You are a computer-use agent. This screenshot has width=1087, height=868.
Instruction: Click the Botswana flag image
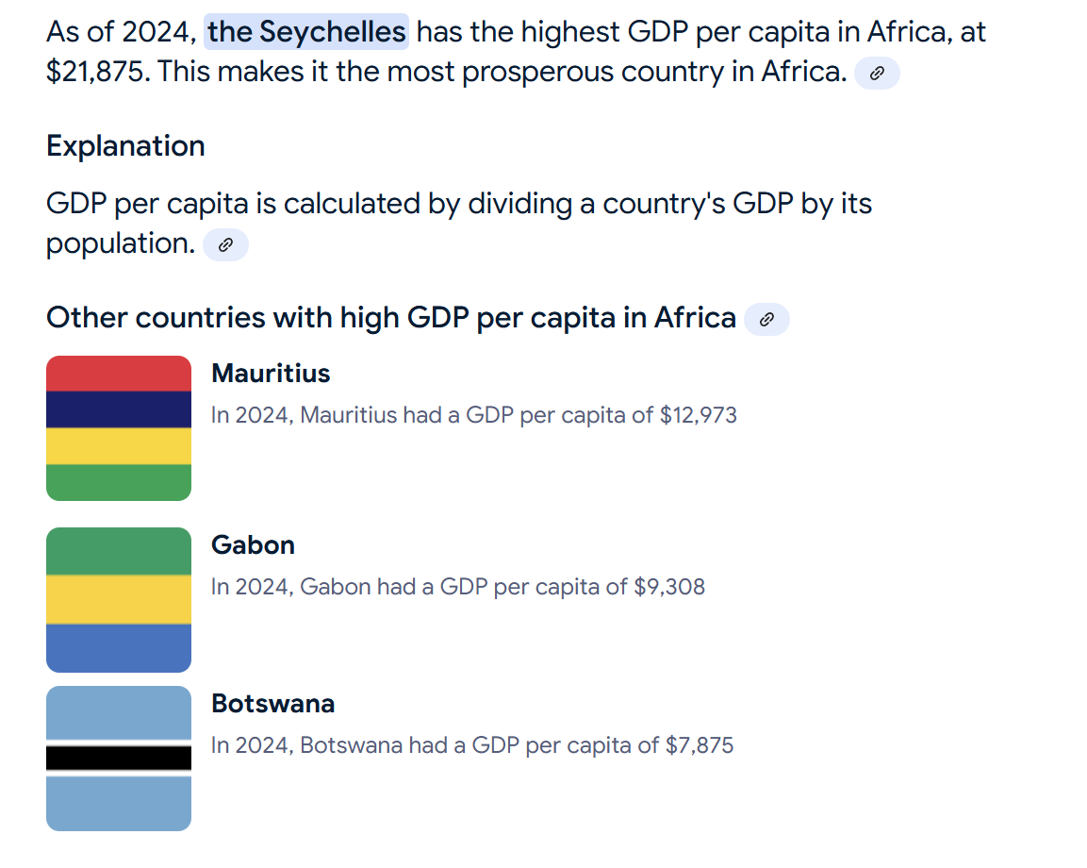[119, 759]
